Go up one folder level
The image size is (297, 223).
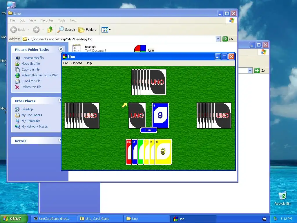pyautogui.click(x=50, y=30)
